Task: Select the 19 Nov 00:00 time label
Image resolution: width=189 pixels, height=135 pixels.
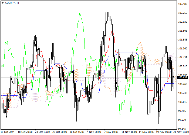Action: pyautogui.click(x=164, y=132)
